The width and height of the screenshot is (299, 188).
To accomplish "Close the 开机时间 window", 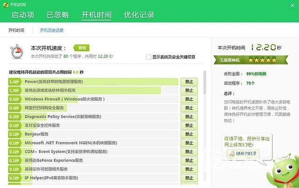I will (292, 5).
